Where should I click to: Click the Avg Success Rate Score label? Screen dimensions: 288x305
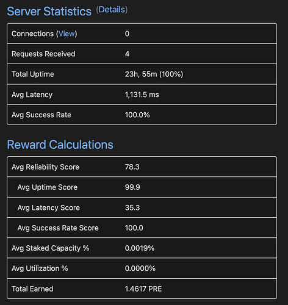[x=58, y=228]
